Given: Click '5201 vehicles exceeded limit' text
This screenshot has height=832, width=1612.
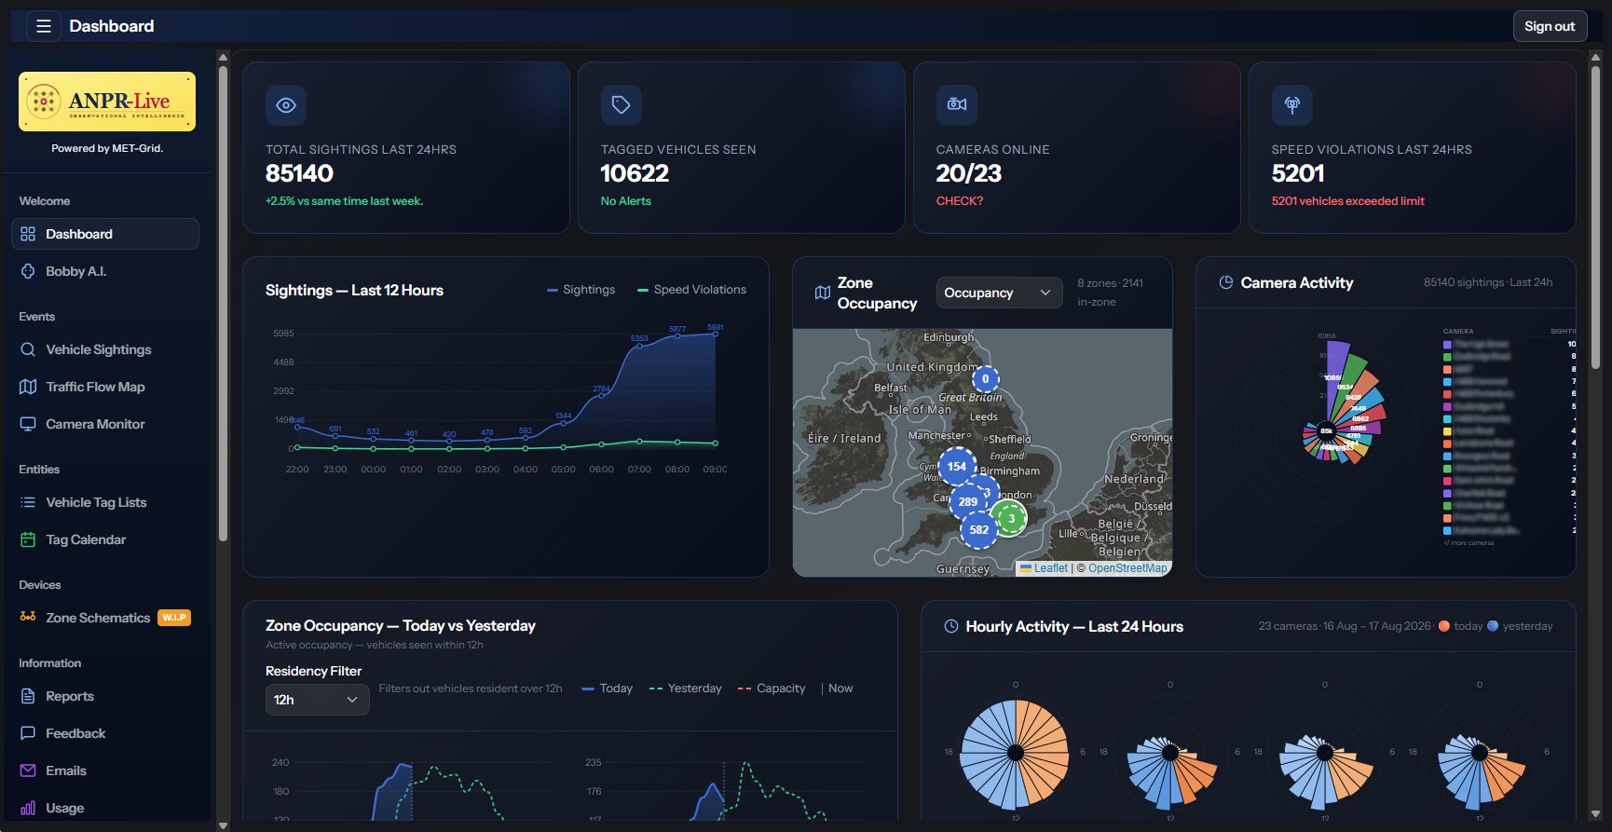Looking at the screenshot, I should tap(1347, 201).
